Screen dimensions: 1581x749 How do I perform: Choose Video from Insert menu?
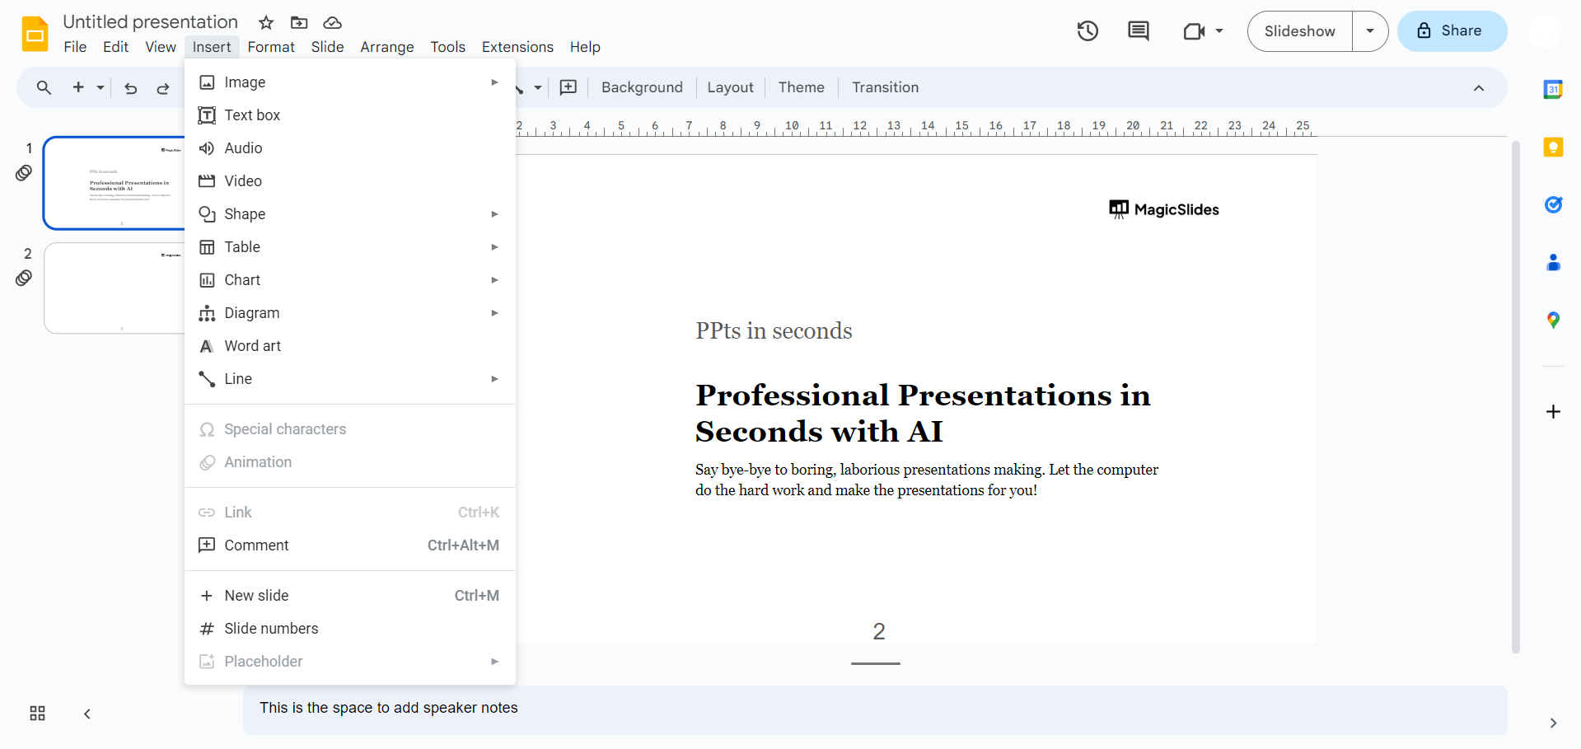point(350,181)
